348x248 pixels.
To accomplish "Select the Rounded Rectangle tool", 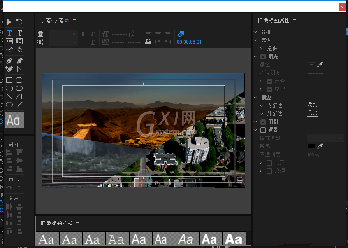I will point(19,80).
